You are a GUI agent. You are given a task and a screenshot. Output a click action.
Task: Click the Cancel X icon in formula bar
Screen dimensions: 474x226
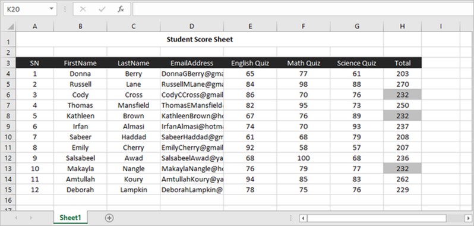(x=83, y=10)
